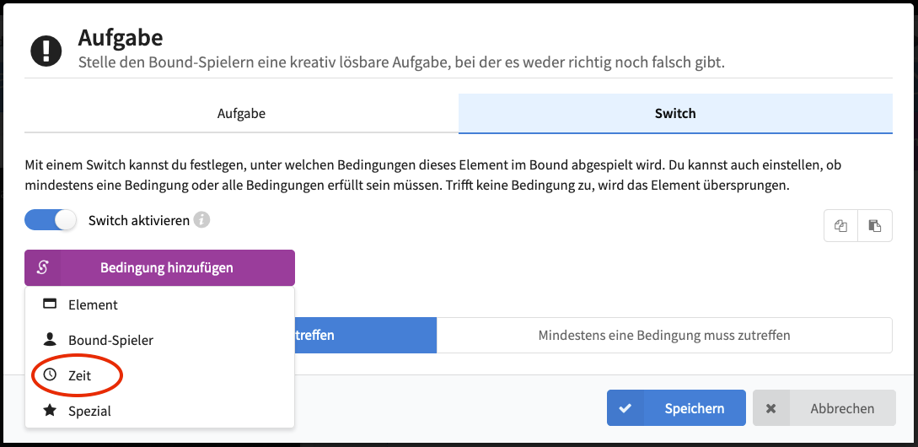This screenshot has height=447, width=918.
Task: Click the purple S icon on Bedingung button
Action: tap(42, 267)
